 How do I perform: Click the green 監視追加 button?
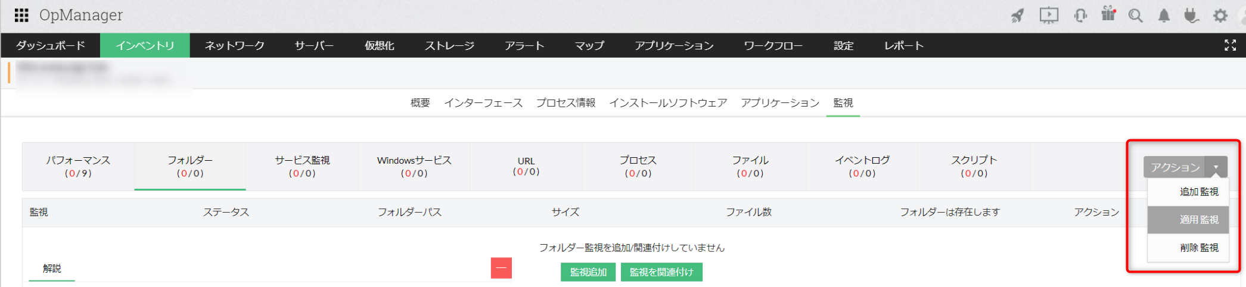pyautogui.click(x=588, y=272)
